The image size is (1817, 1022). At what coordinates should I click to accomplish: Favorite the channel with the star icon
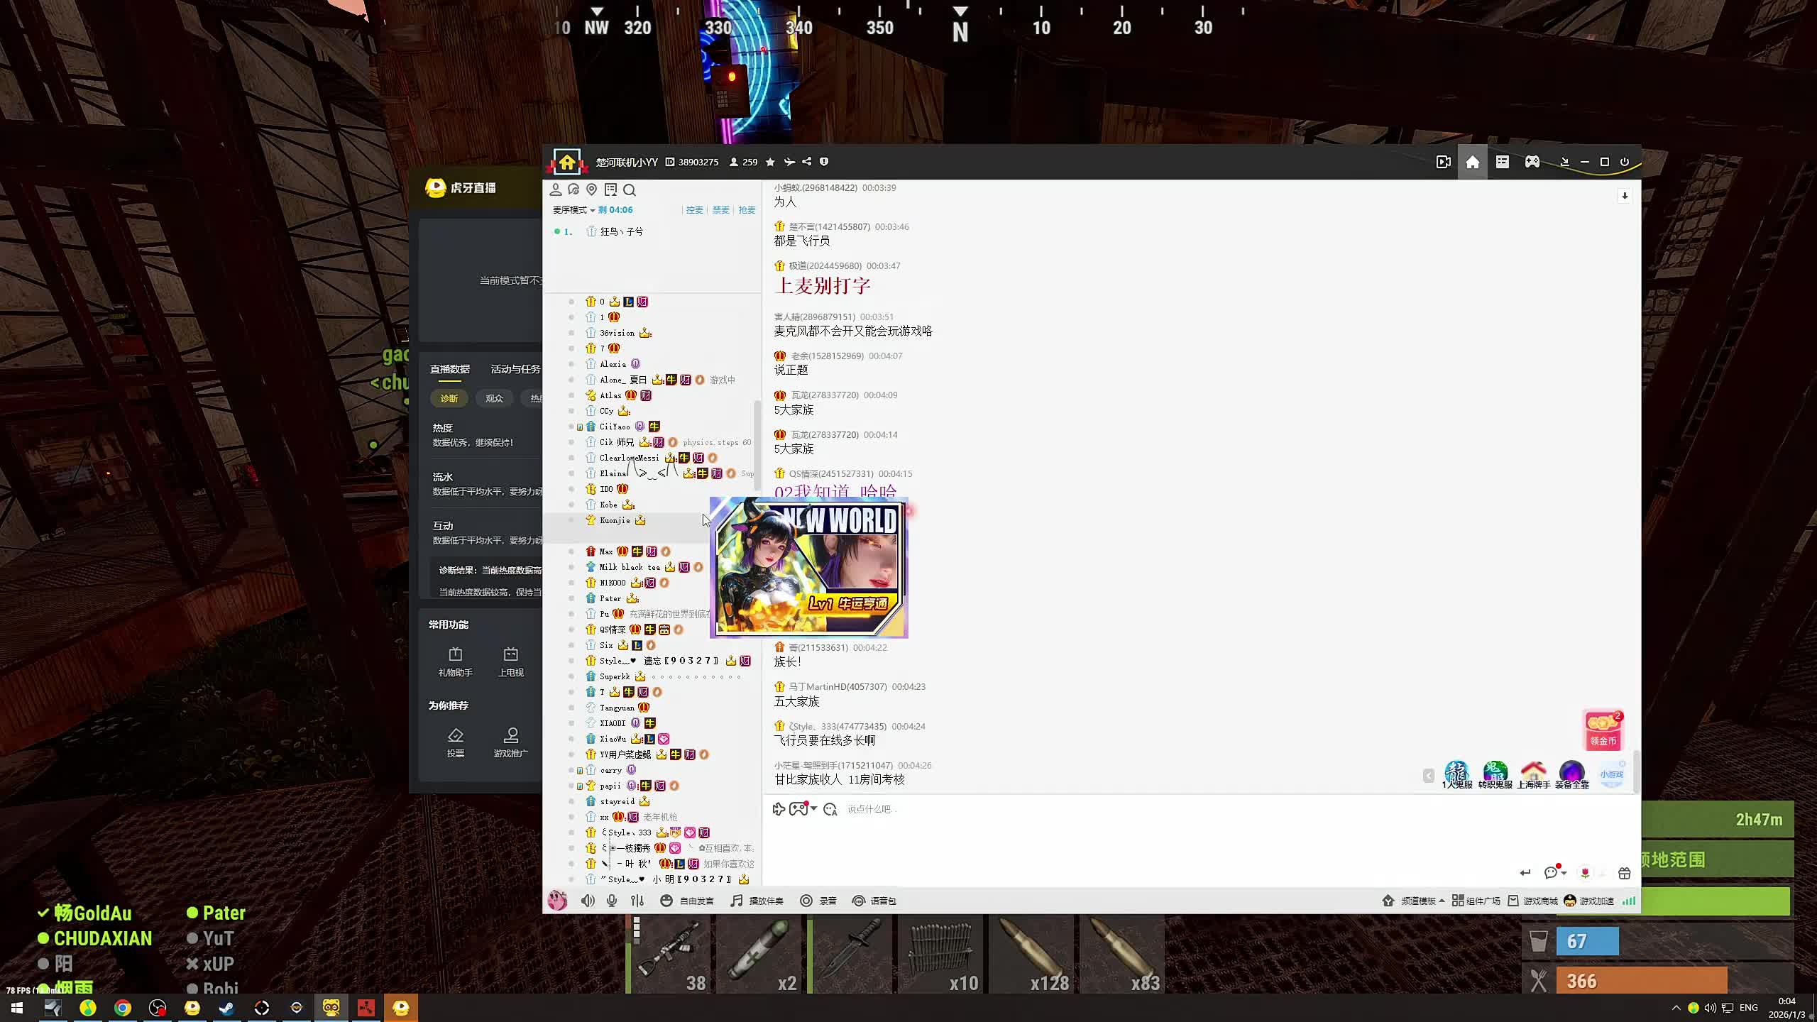click(770, 162)
